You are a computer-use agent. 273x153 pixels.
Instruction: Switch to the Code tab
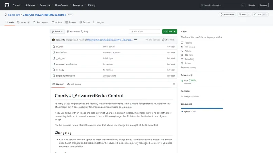10,22
